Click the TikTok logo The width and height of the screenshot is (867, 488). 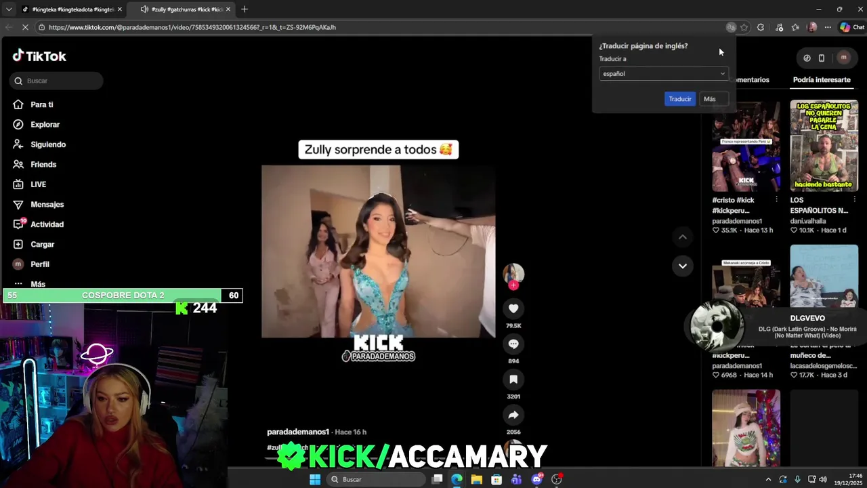(x=39, y=56)
